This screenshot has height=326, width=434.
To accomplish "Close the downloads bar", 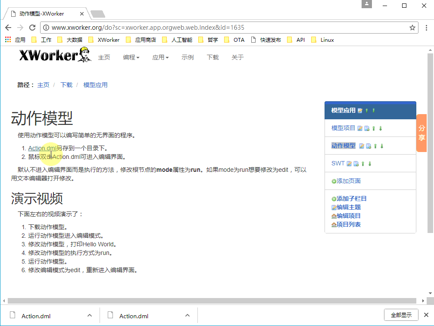I will (426, 315).
